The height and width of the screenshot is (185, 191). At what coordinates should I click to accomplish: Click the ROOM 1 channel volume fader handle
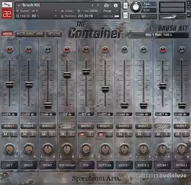click(x=163, y=86)
